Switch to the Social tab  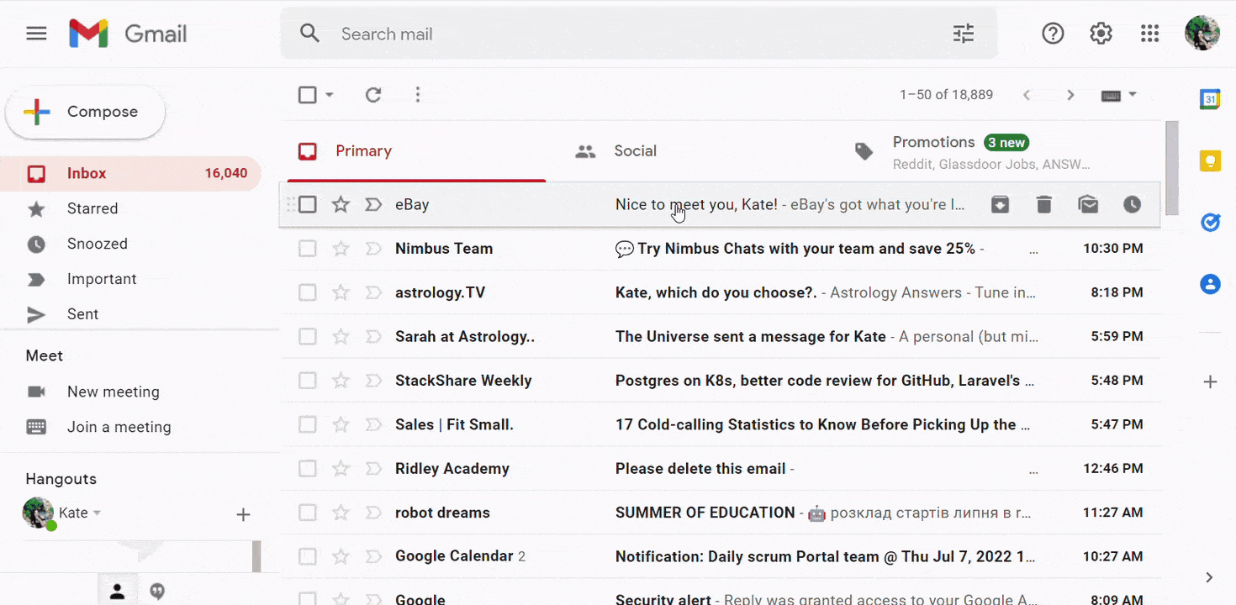pyautogui.click(x=635, y=151)
